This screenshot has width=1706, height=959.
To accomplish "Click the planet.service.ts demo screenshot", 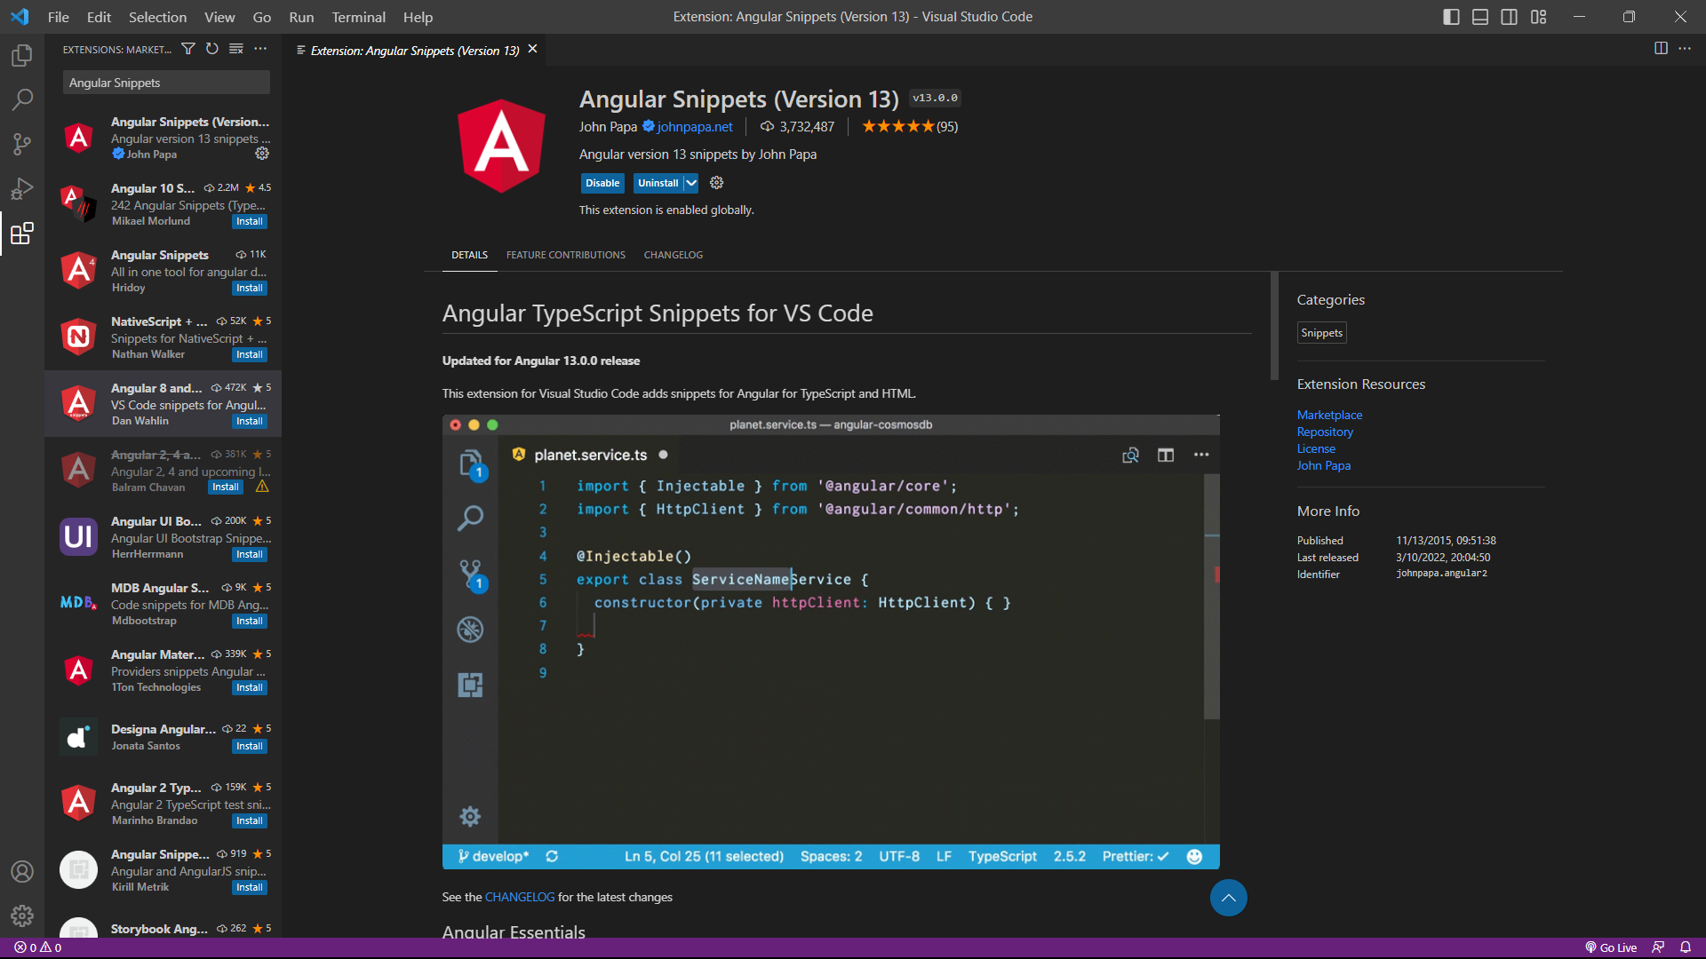I will [x=831, y=642].
